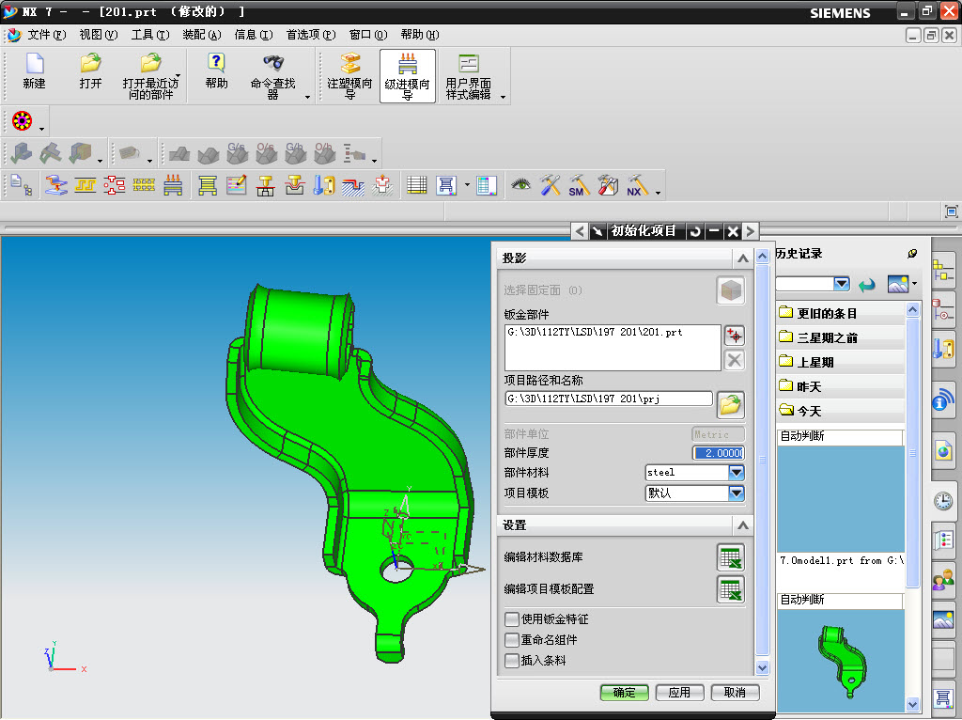Enable 使用钣金特征 checkbox

[512, 618]
